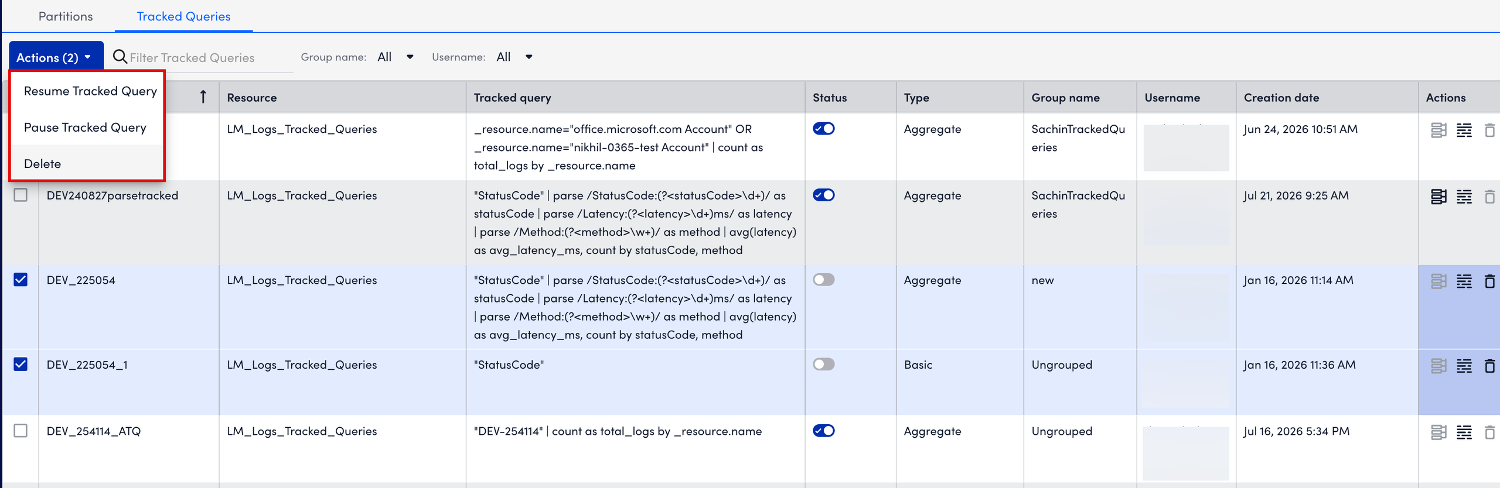The image size is (1500, 488).
Task: Tick the checkbox for DEV_254114_ATQ
Action: click(x=21, y=431)
